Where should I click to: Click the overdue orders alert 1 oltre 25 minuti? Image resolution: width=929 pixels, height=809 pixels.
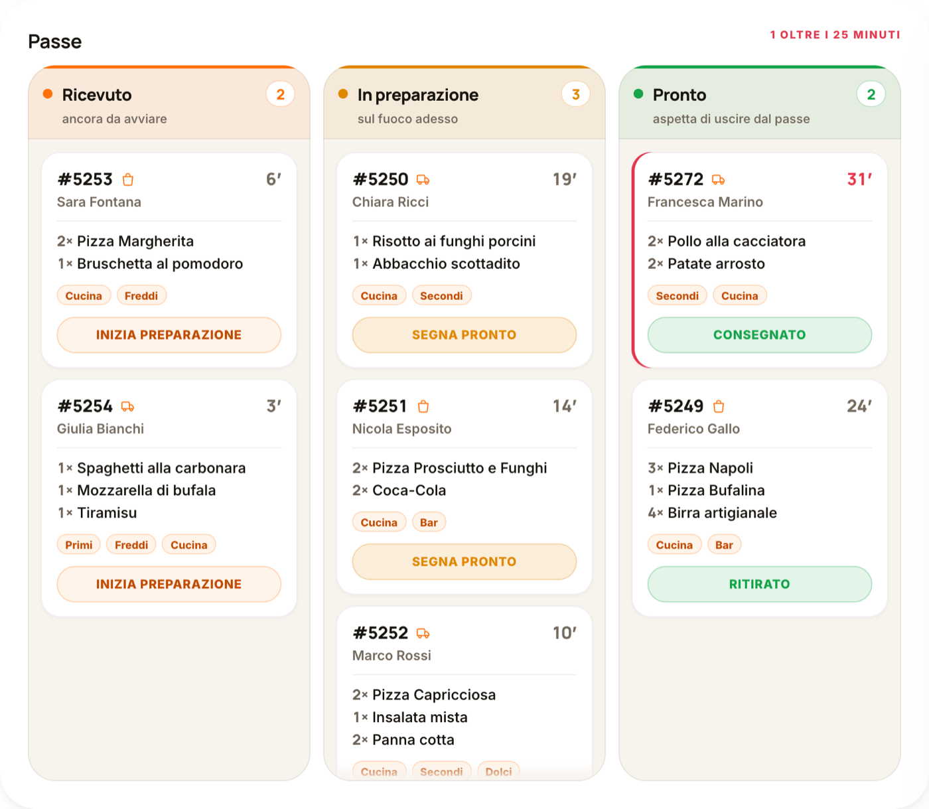[835, 35]
